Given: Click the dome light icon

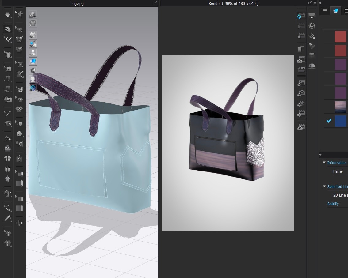Looking at the screenshot, I should (x=312, y=66).
